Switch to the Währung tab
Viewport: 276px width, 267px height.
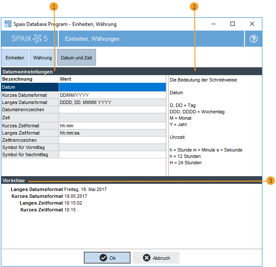coord(43,57)
